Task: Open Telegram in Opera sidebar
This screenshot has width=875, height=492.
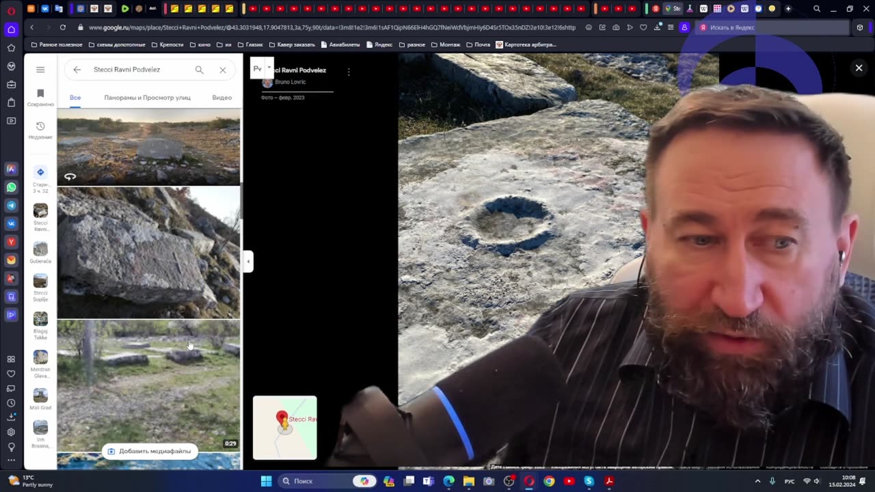Action: [x=11, y=206]
